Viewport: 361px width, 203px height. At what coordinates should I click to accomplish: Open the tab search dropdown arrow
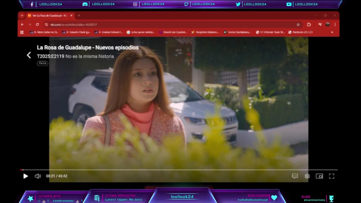pyautogui.click(x=22, y=16)
